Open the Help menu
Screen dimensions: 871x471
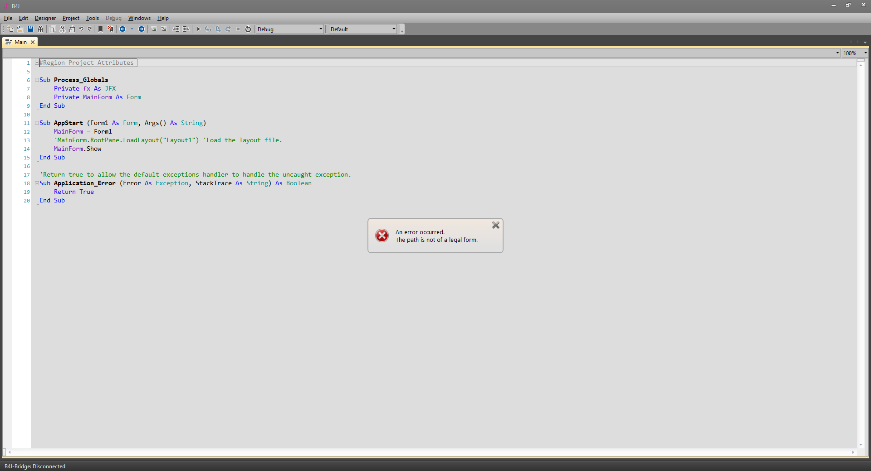[x=163, y=18]
